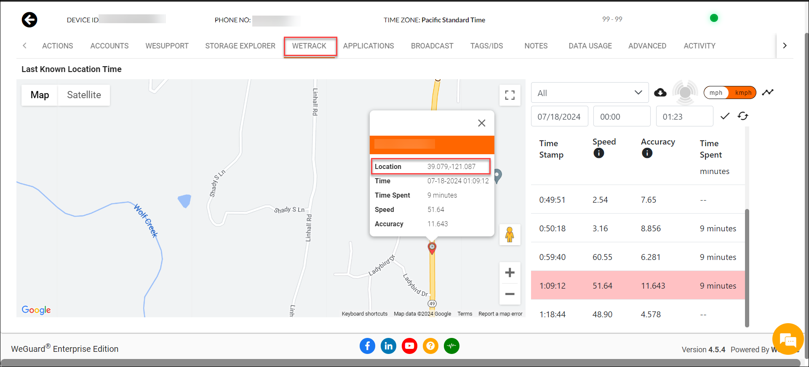Click the location table vertical scrollbar
Image resolution: width=809 pixels, height=367 pixels.
(747, 268)
